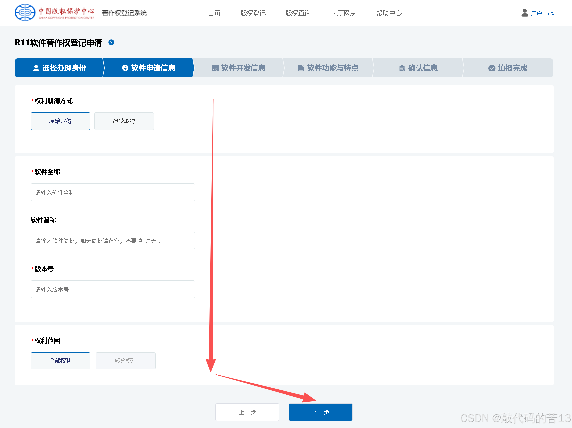
Task: Open 版权查询 navigation item
Action: pyautogui.click(x=298, y=13)
